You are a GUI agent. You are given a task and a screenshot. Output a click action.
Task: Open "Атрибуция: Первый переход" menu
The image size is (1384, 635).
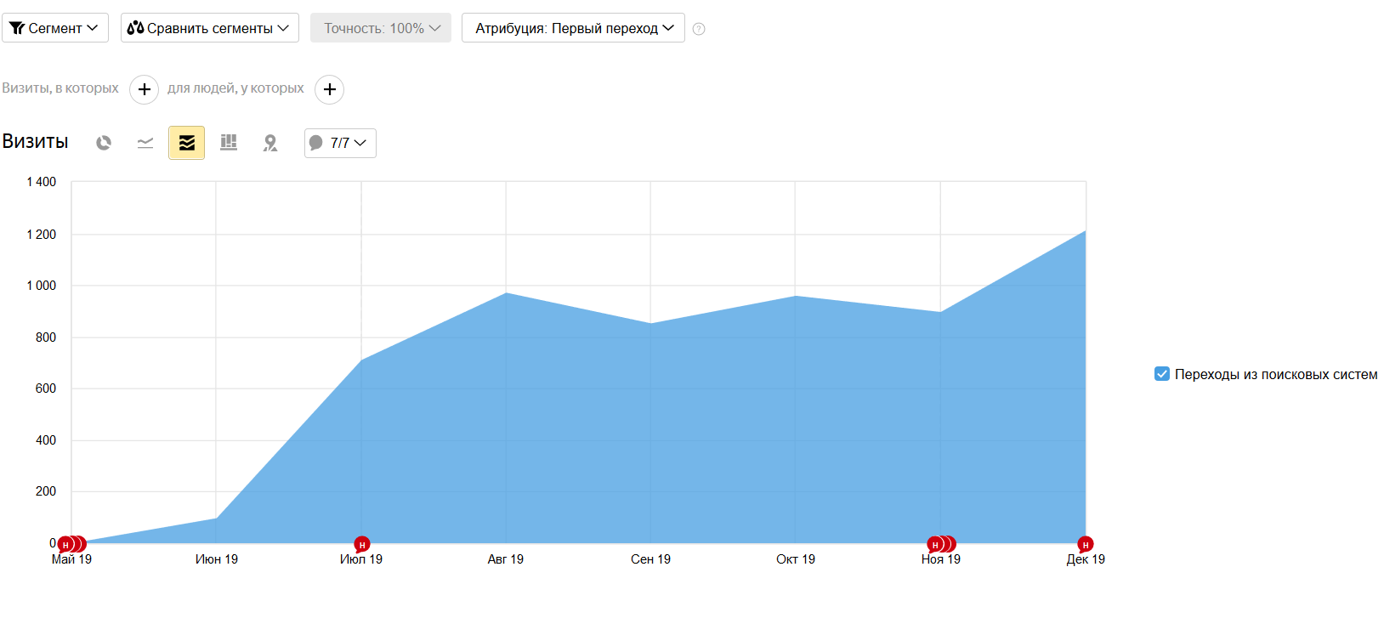573,28
